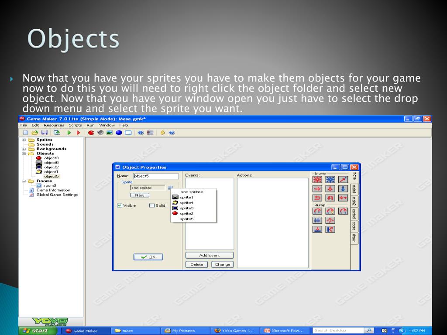Open the Resources menu
The image size is (447, 335).
(54, 125)
